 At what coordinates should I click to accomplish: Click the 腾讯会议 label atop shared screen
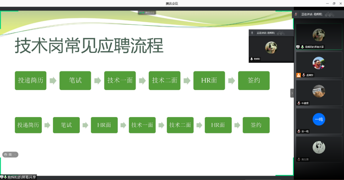pos(147,13)
